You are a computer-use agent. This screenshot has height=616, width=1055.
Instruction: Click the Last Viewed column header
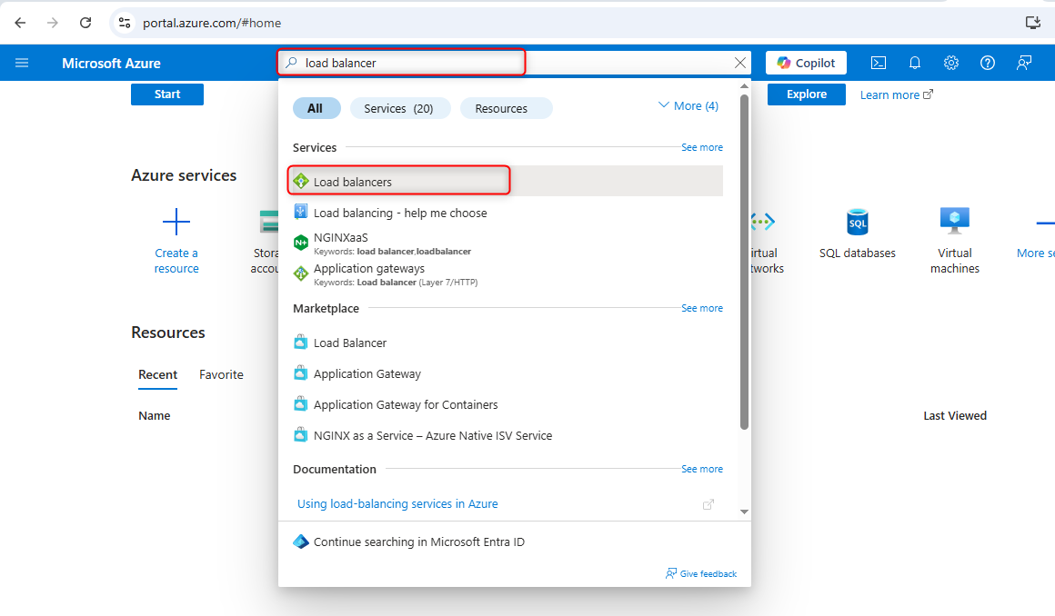pyautogui.click(x=955, y=415)
